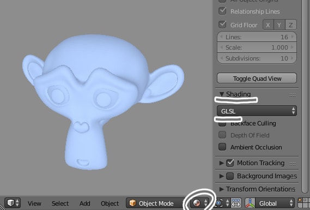Open the Global transform orientation dropdown
This screenshot has width=310, height=210.
pos(275,203)
